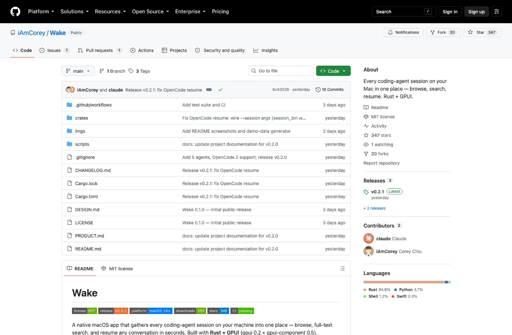Image resolution: width=512 pixels, height=335 pixels.
Task: Expand commit message ellipsis for Release v0.2.1
Action: 209,90
